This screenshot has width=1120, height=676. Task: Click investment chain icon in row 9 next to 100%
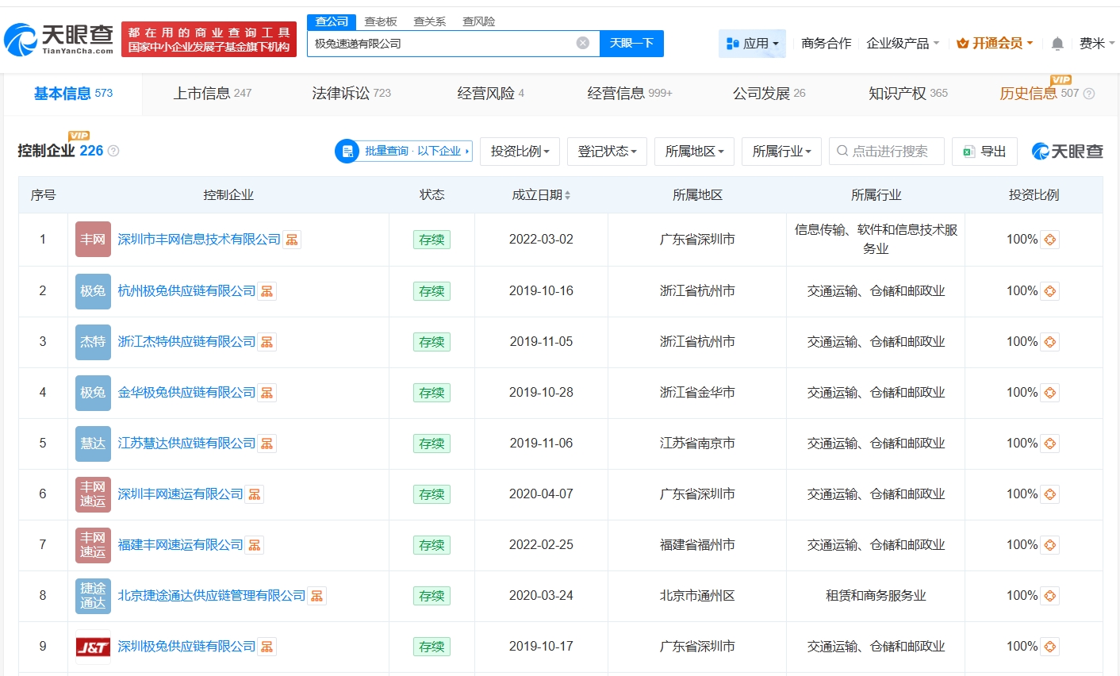(1050, 647)
